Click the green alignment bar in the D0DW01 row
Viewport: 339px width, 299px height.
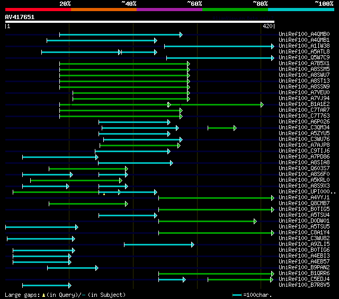[208, 221]
